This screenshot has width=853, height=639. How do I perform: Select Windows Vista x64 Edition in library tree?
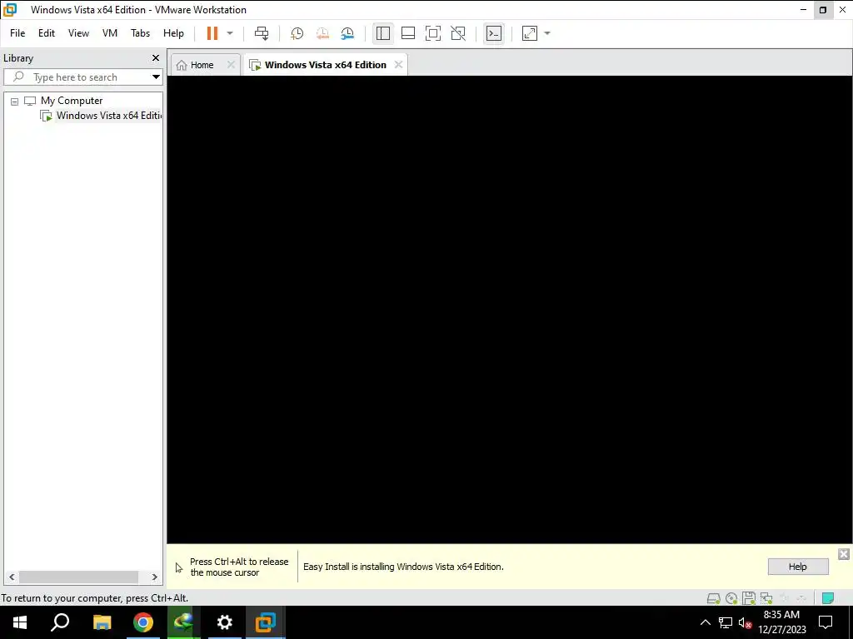point(109,115)
